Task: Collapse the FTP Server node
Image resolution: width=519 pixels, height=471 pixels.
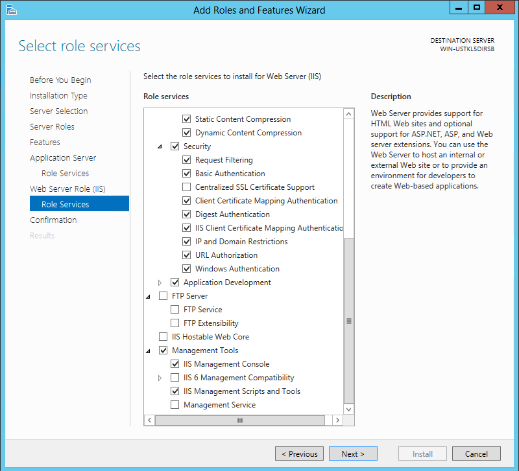Action: (x=149, y=297)
